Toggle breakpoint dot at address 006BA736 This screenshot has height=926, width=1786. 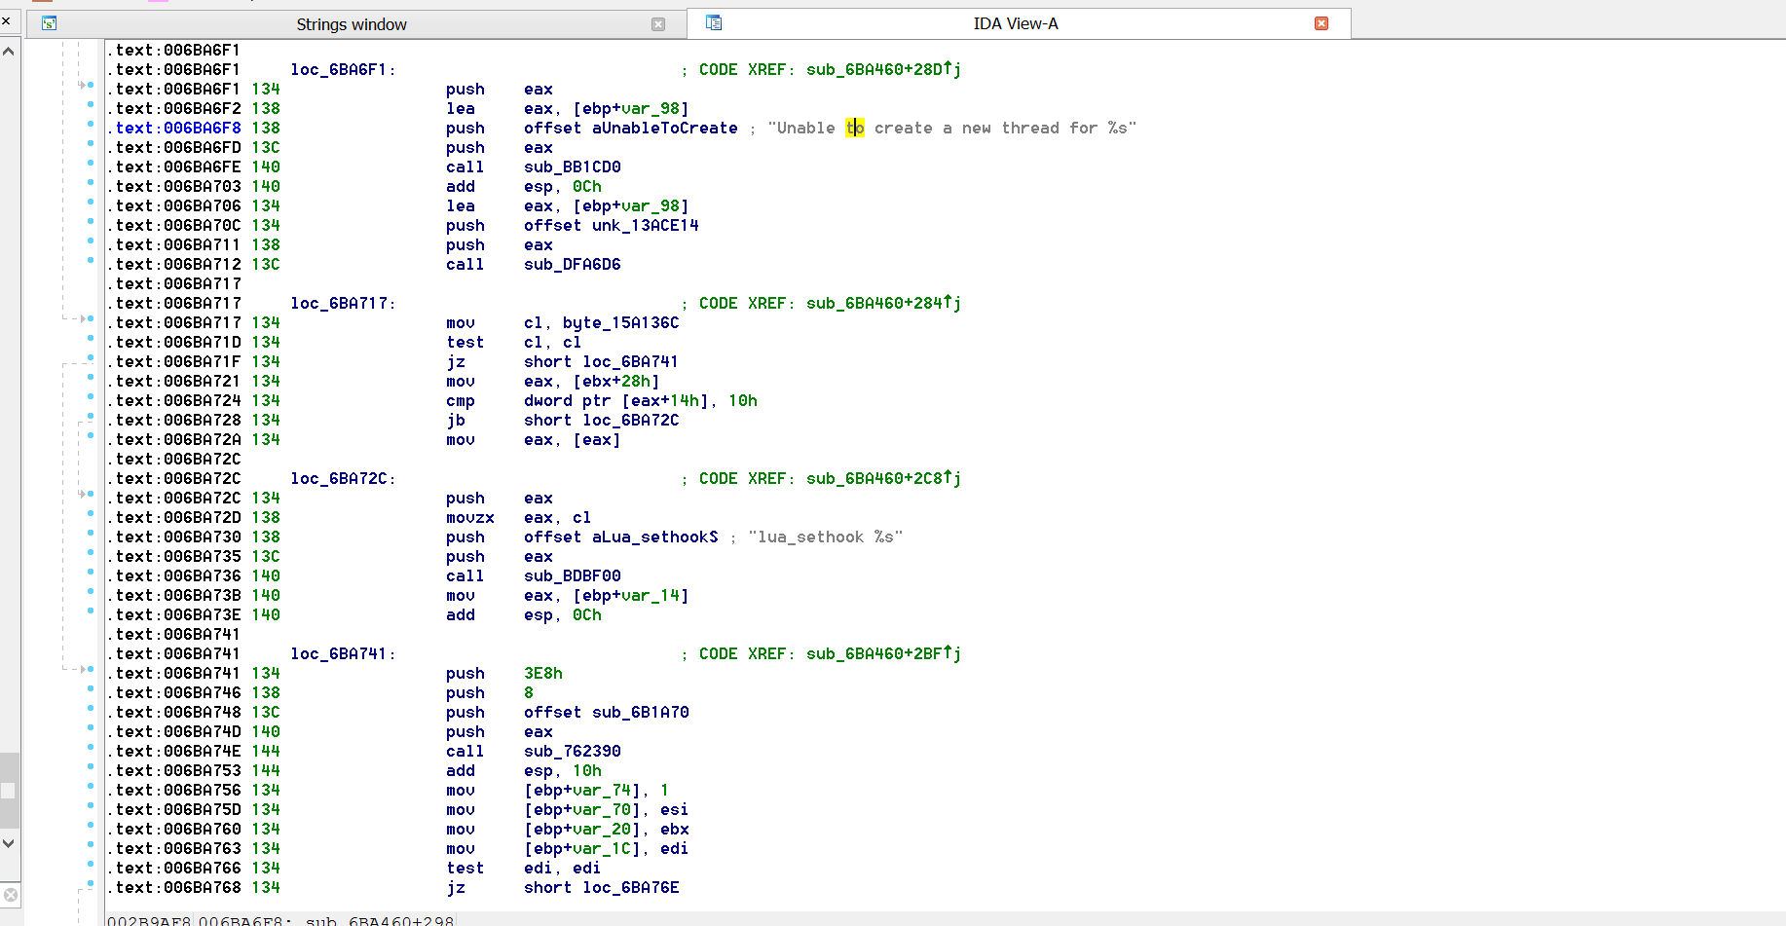[x=91, y=573]
